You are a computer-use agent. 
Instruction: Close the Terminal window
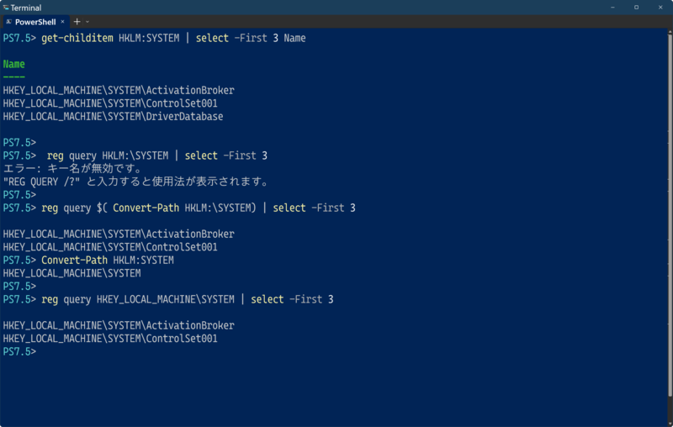(x=660, y=8)
